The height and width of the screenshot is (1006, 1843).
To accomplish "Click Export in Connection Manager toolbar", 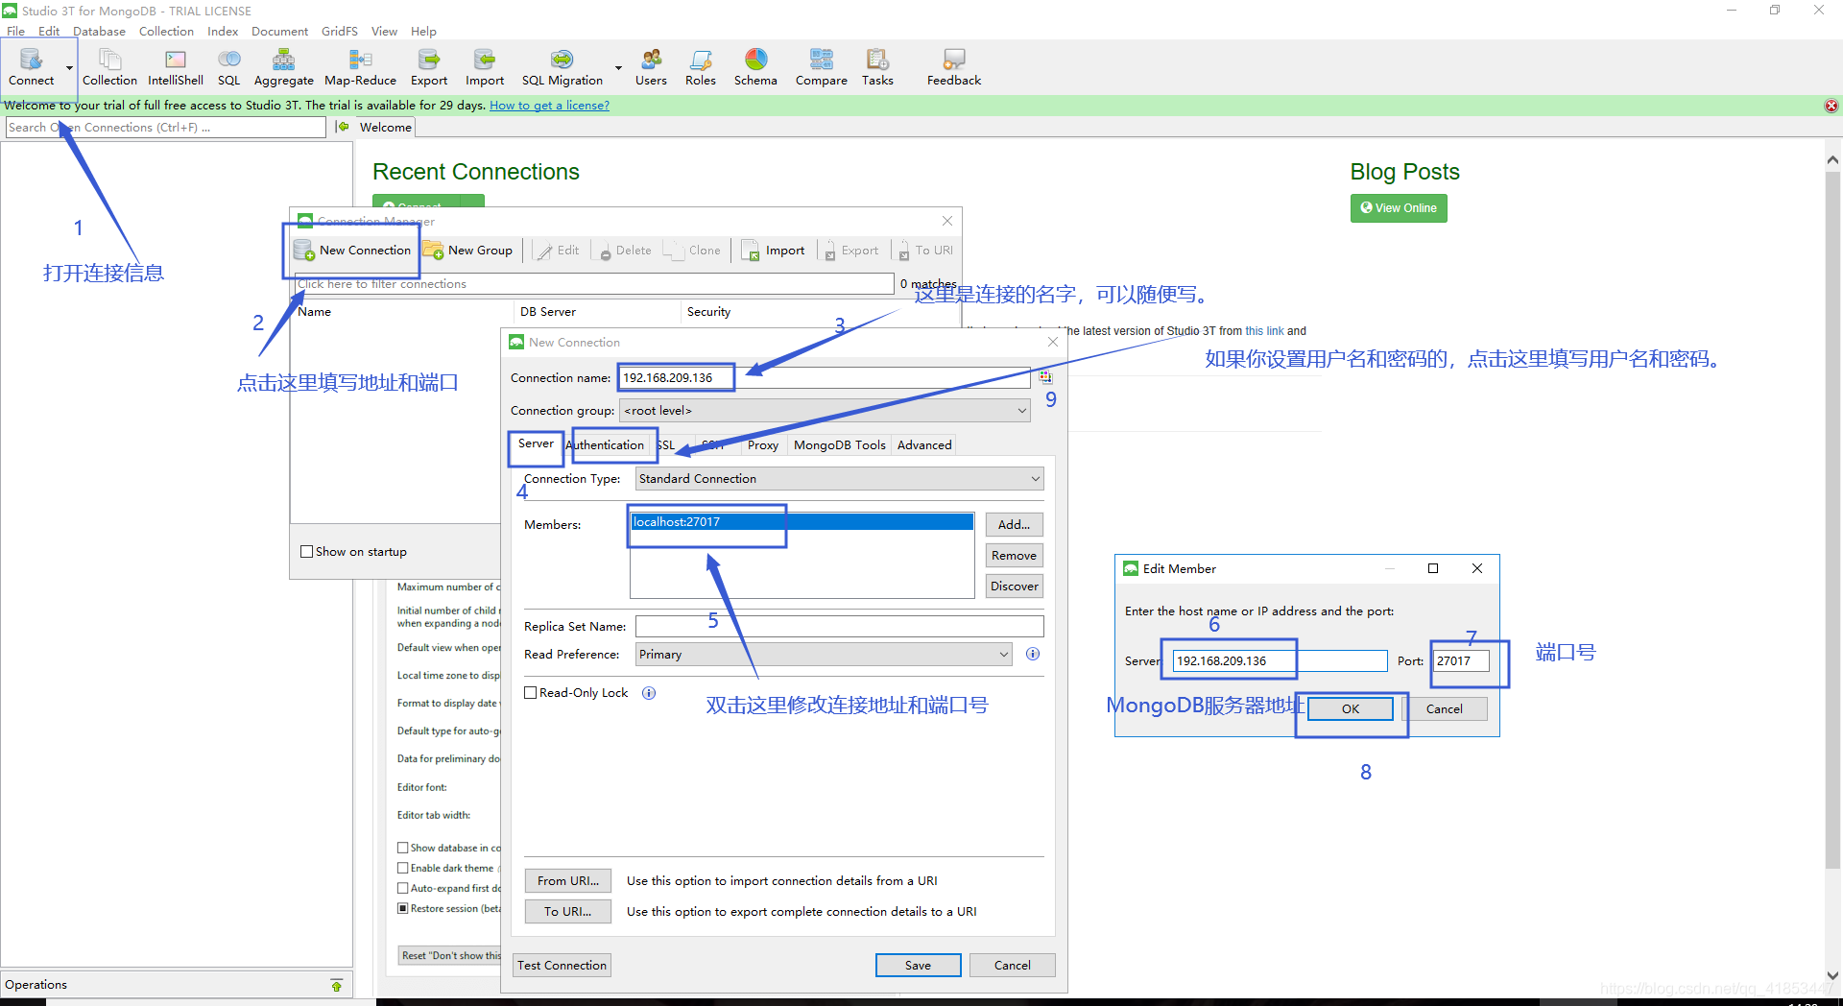I will (x=850, y=251).
